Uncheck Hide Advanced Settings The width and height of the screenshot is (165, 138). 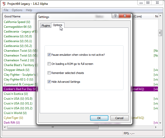49,82
